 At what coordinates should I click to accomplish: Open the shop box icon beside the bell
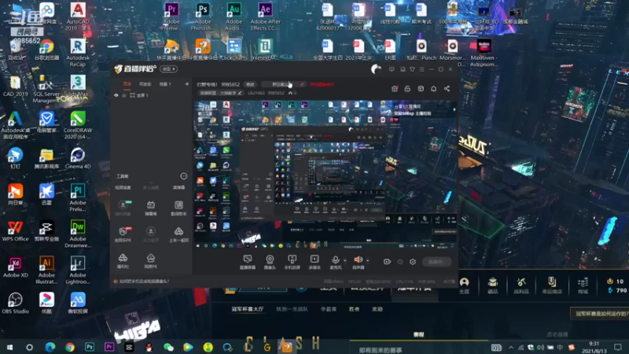coord(421,89)
